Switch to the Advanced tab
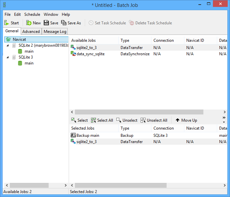This screenshot has height=197, width=230. click(31, 32)
